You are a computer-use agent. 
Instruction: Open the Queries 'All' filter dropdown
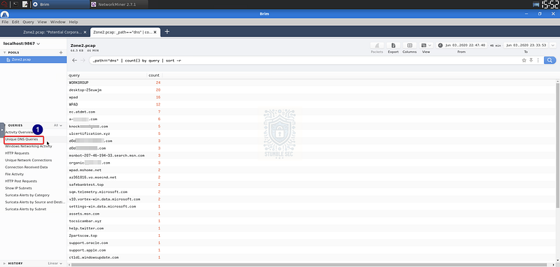click(x=58, y=126)
